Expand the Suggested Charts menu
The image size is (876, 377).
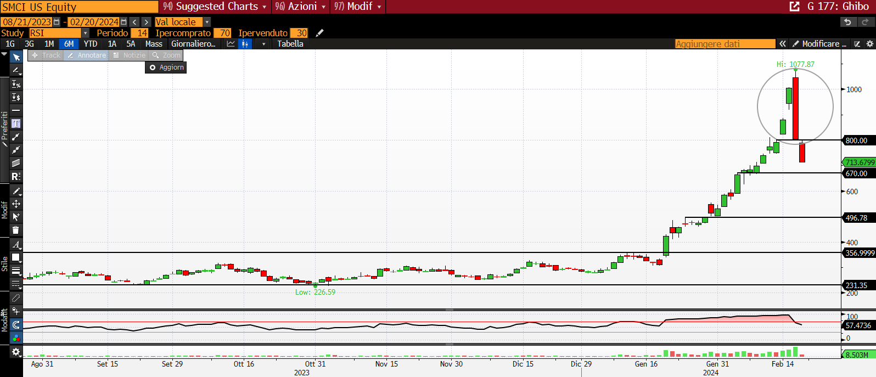(215, 7)
